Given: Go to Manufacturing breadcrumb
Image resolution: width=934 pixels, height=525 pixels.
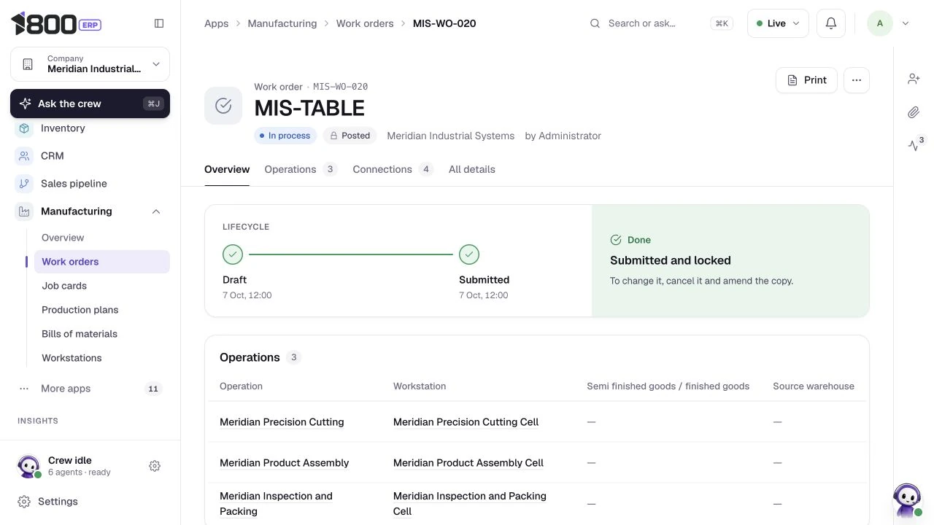Looking at the screenshot, I should 282,23.
